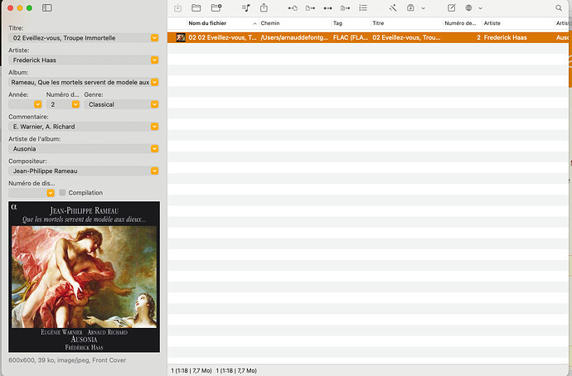Click cover info '600x600, 39 ko, image/jpeg, Front Cover'
The height and width of the screenshot is (376, 572).
pyautogui.click(x=67, y=360)
